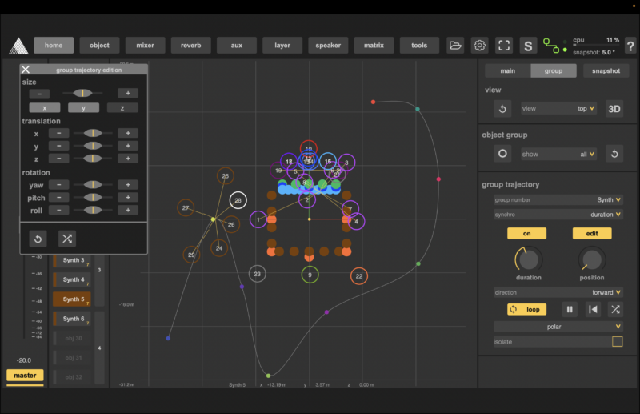The height and width of the screenshot is (414, 640).
Task: Open the project folder icon
Action: 455,46
